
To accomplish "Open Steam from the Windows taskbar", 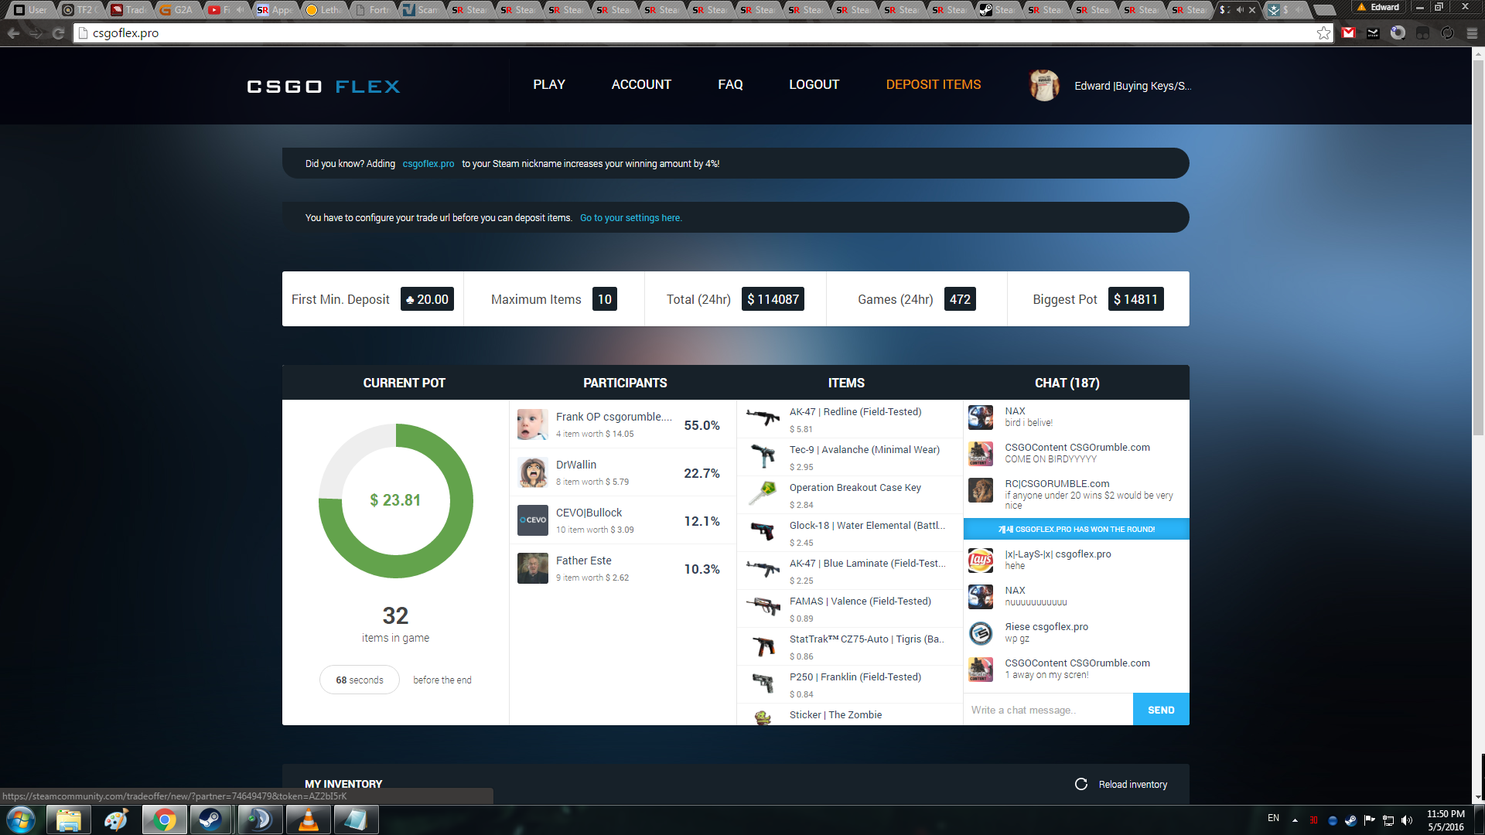I will point(210,820).
